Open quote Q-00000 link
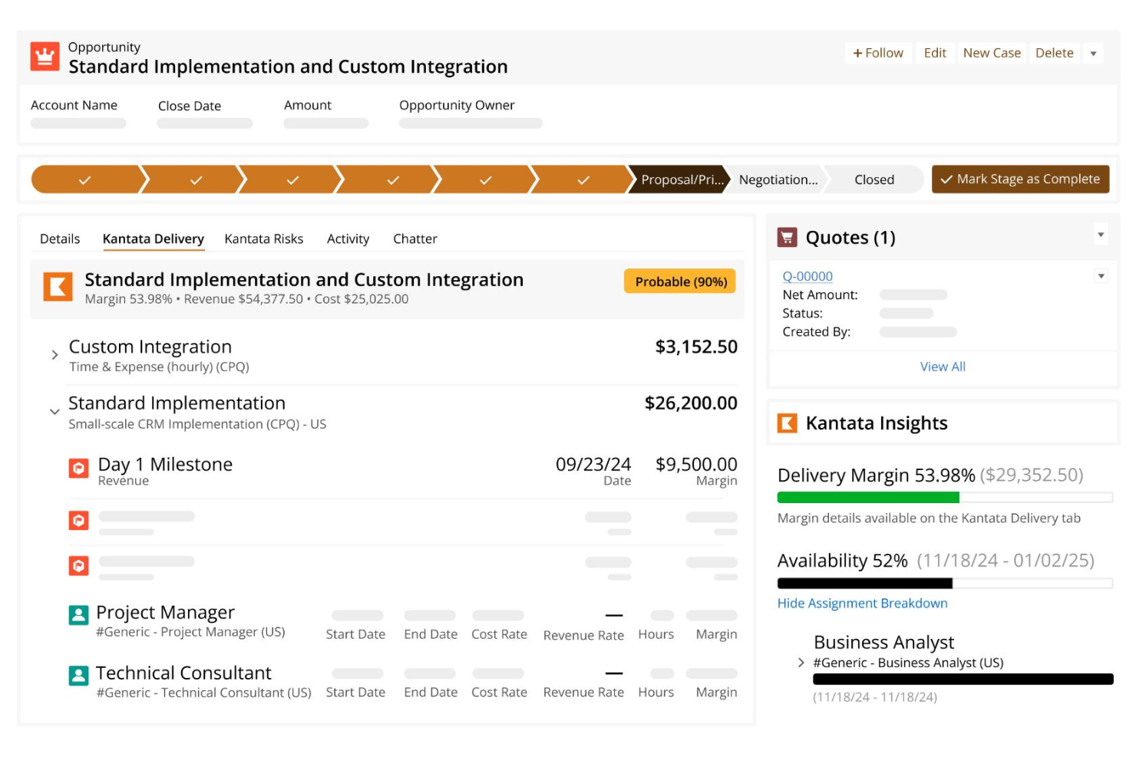This screenshot has width=1136, height=757. pos(807,276)
